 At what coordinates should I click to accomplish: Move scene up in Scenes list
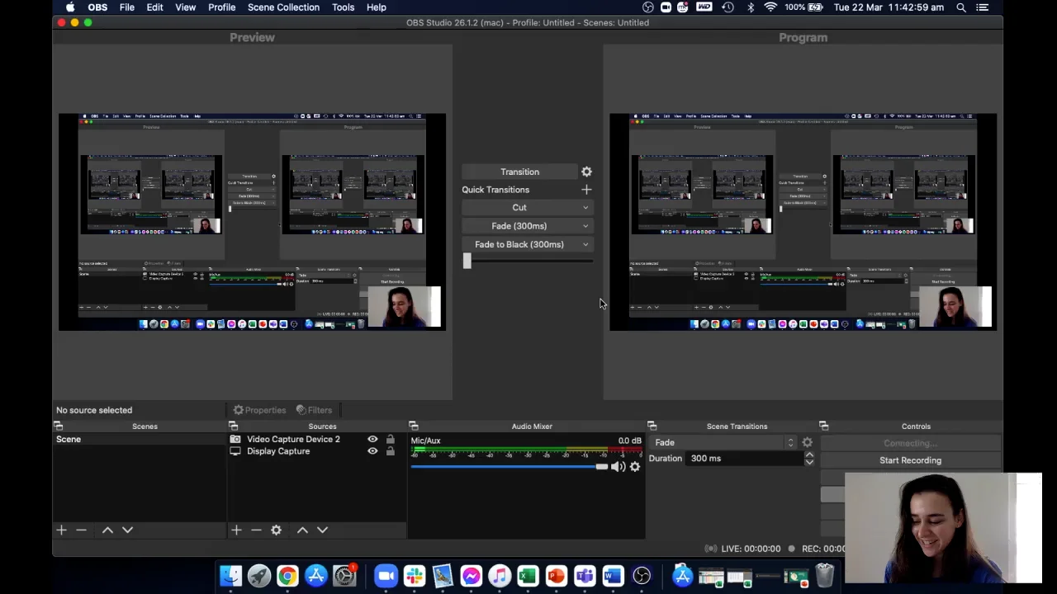(107, 530)
